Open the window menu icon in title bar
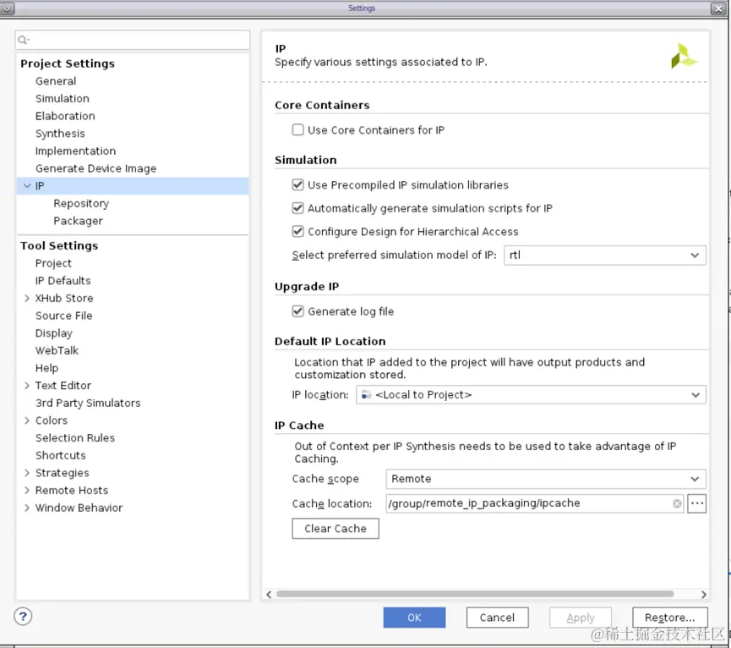 [x=9, y=8]
